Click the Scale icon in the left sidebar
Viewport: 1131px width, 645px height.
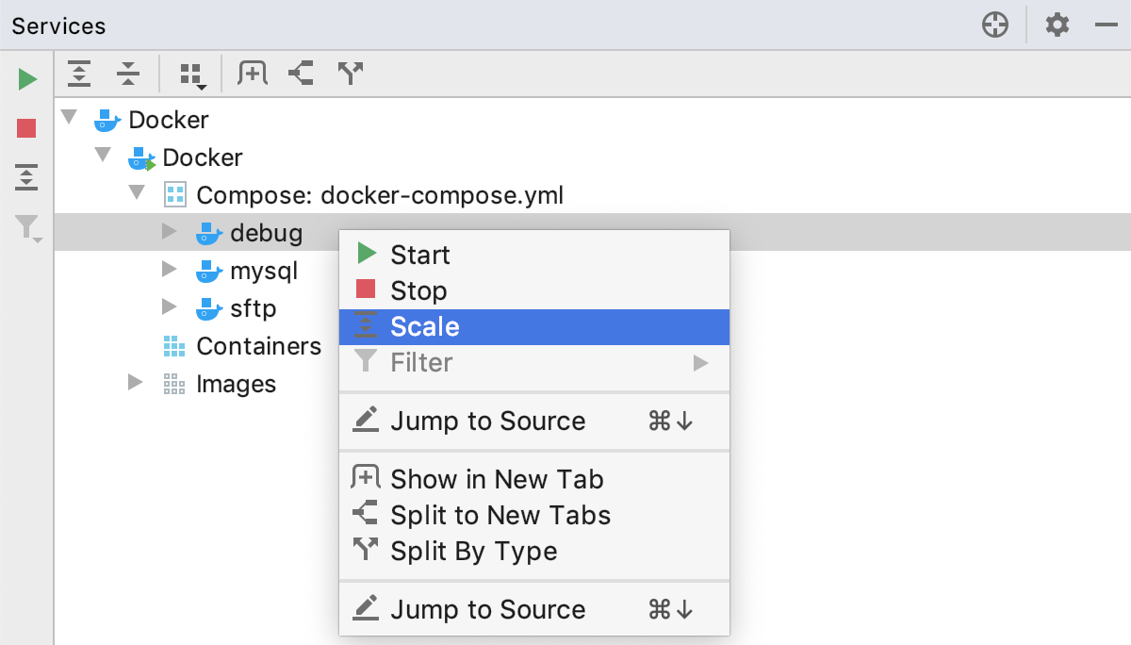(25, 177)
